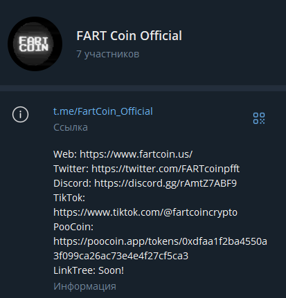This screenshot has width=286, height=298.
Task: Click the Информация label
Action: click(84, 286)
